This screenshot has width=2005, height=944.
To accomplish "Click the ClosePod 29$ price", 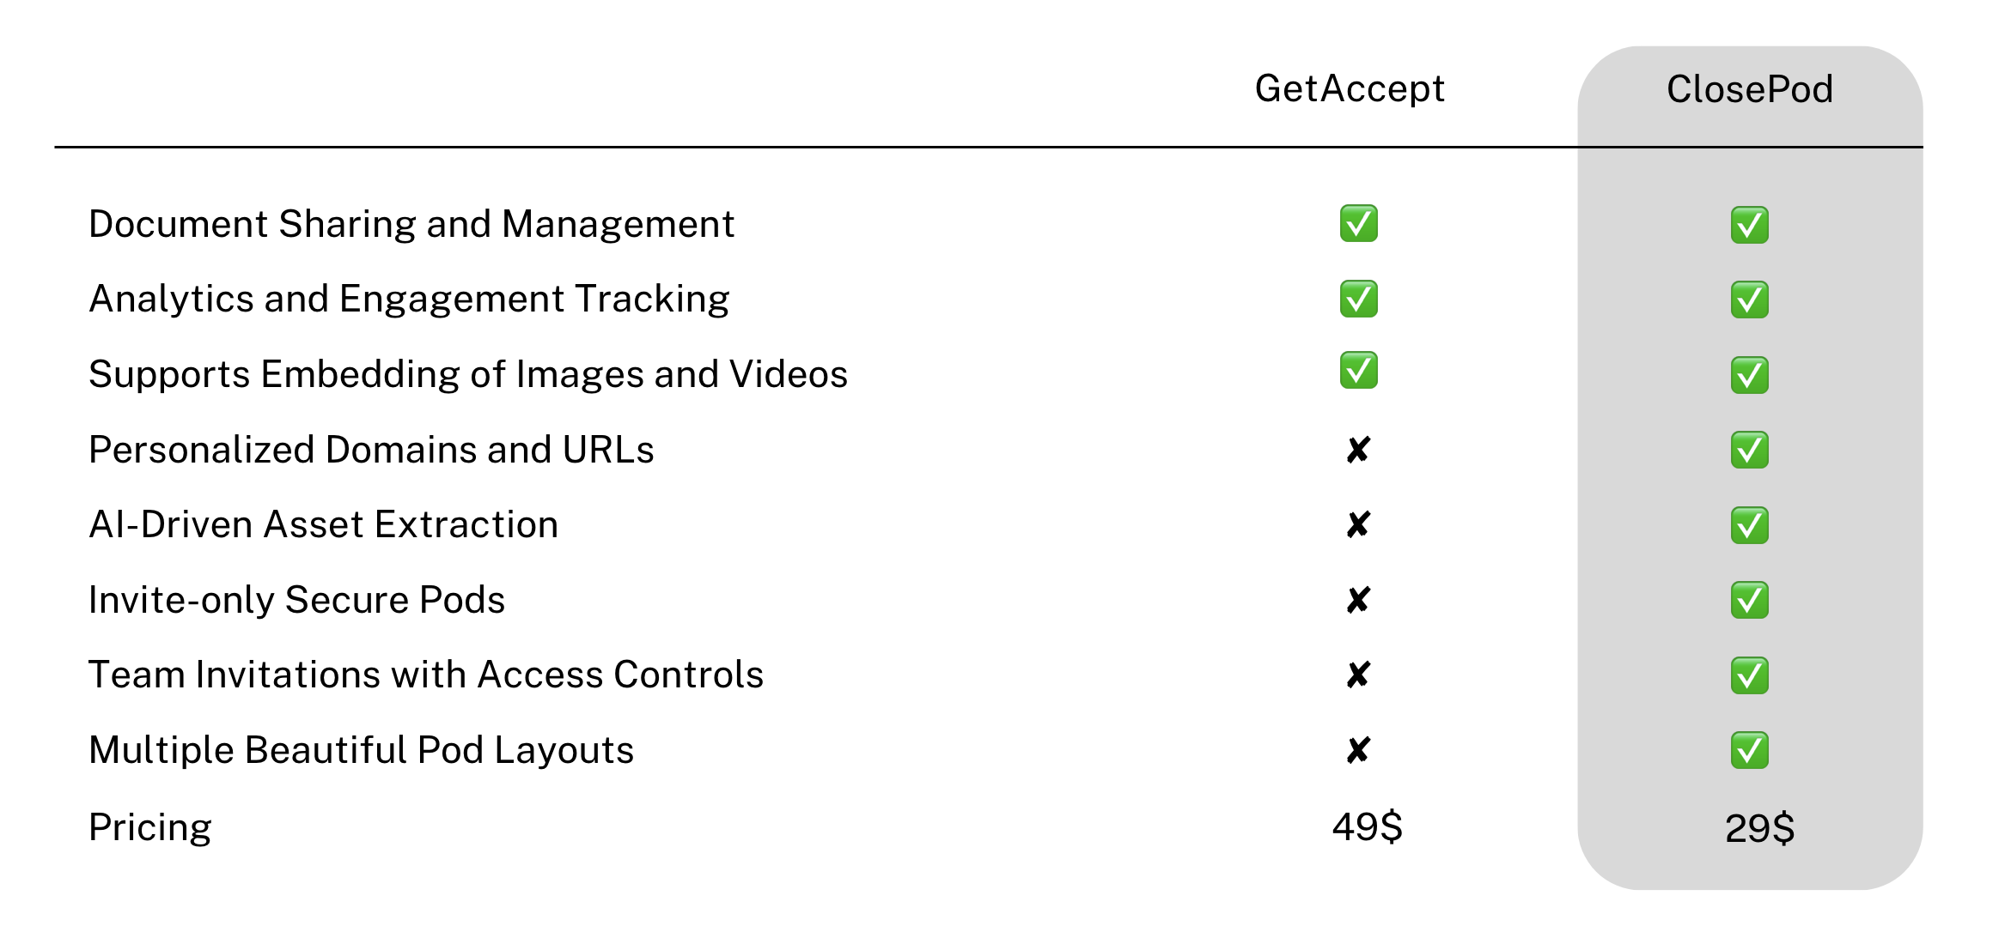I will [1759, 828].
